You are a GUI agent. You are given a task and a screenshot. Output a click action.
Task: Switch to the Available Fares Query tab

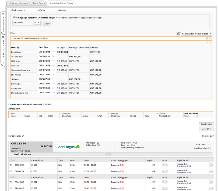(x=62, y=3)
